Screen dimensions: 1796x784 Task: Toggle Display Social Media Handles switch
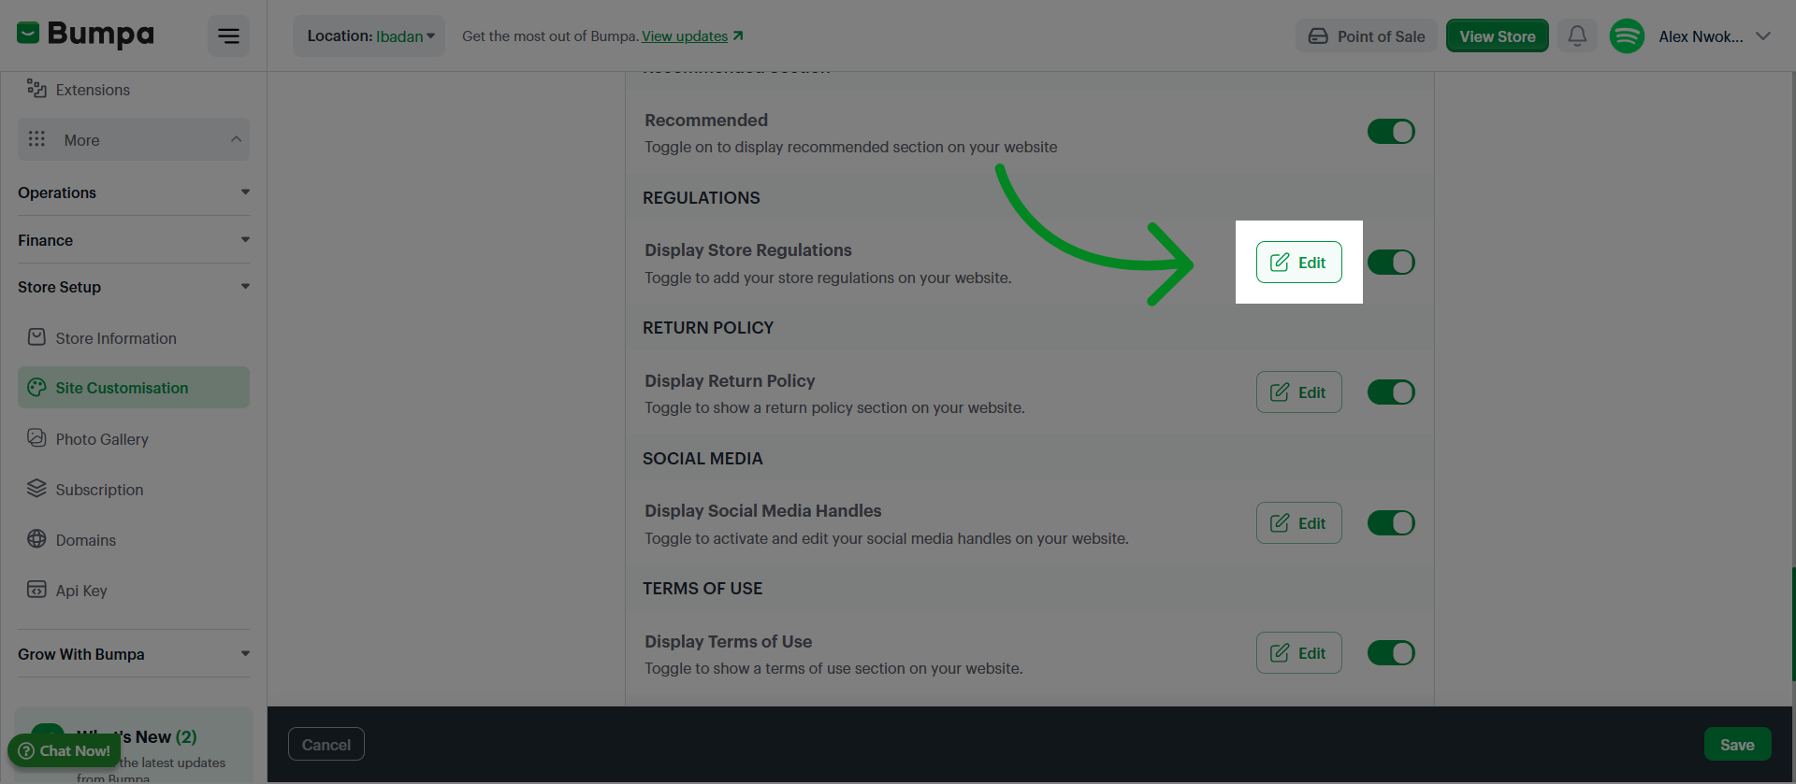pyautogui.click(x=1391, y=523)
